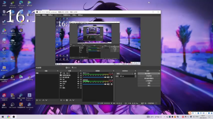213x119 pixels.
Task: Open OBS Studio desktop shortcut
Action: point(13,106)
